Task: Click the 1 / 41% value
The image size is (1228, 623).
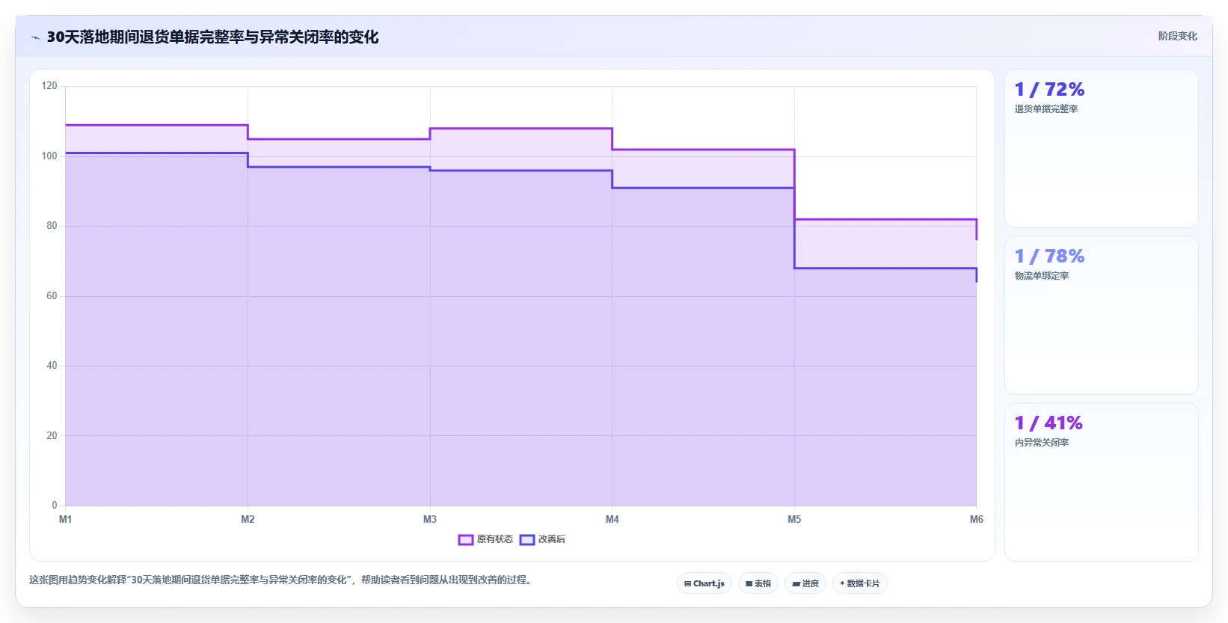Action: coord(1049,423)
